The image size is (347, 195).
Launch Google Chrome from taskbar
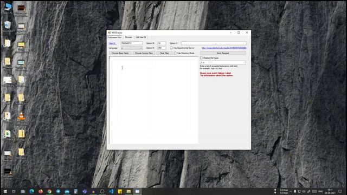pyautogui.click(x=49, y=191)
